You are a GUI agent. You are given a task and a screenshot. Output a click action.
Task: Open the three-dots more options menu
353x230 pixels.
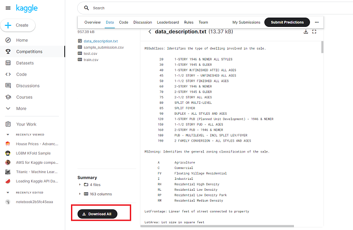[317, 22]
